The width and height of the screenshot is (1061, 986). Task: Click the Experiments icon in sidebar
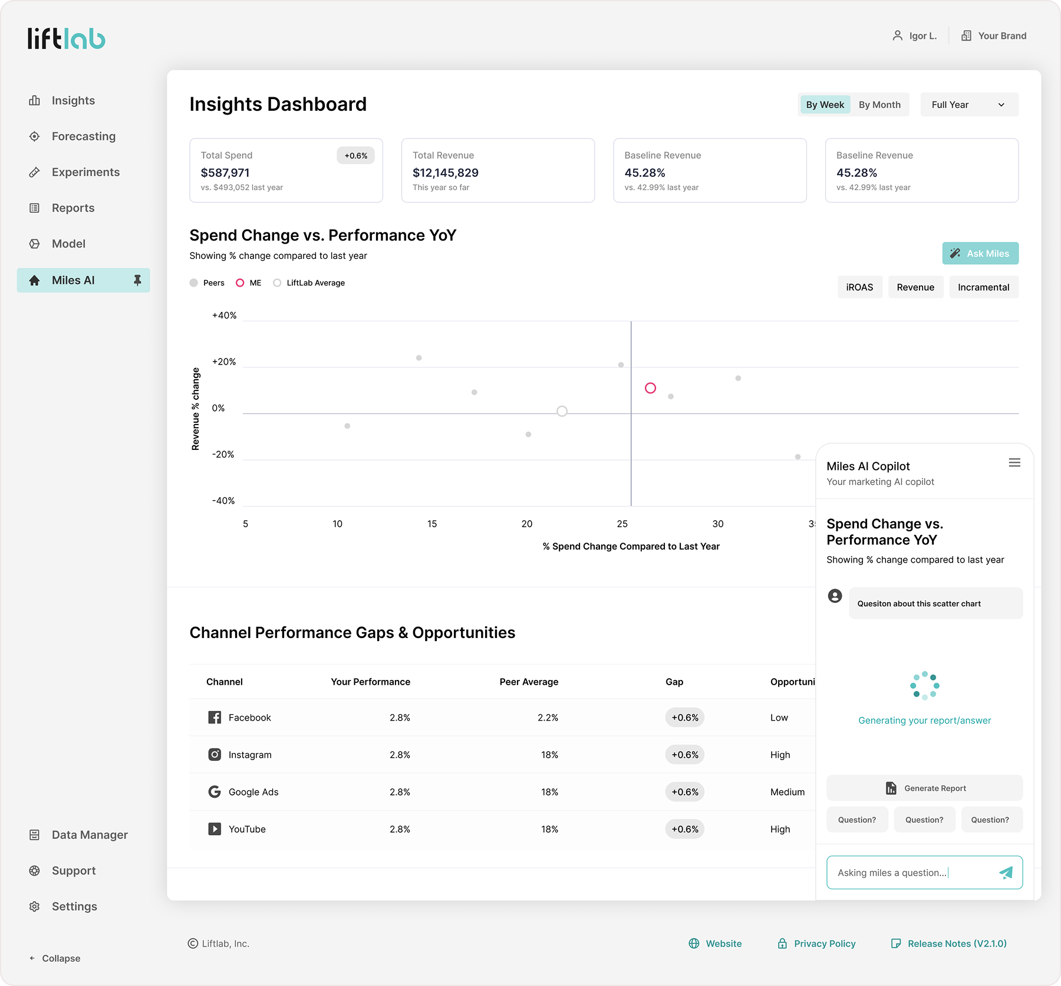35,172
